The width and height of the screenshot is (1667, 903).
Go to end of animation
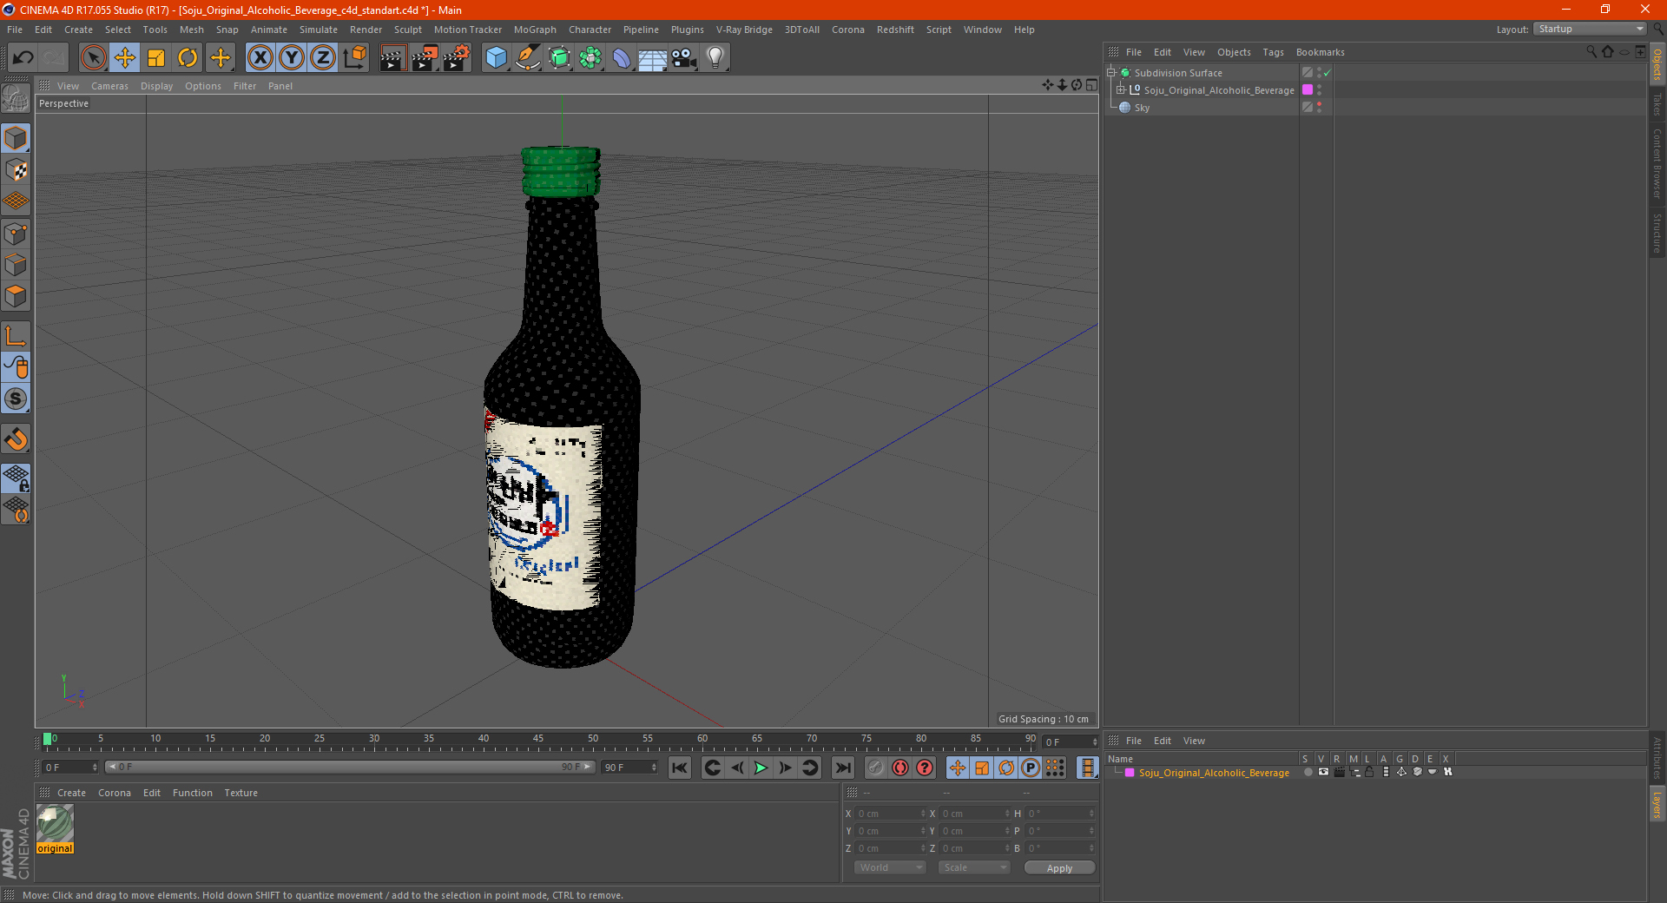[842, 768]
